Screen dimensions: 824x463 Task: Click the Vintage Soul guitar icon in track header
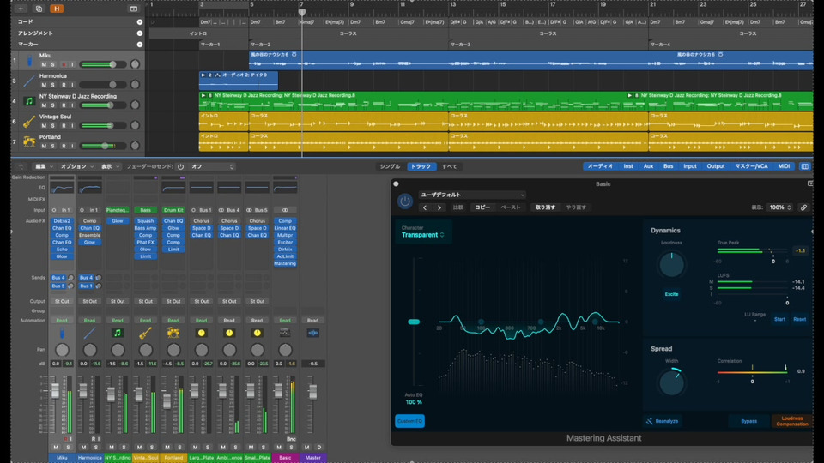coord(29,121)
